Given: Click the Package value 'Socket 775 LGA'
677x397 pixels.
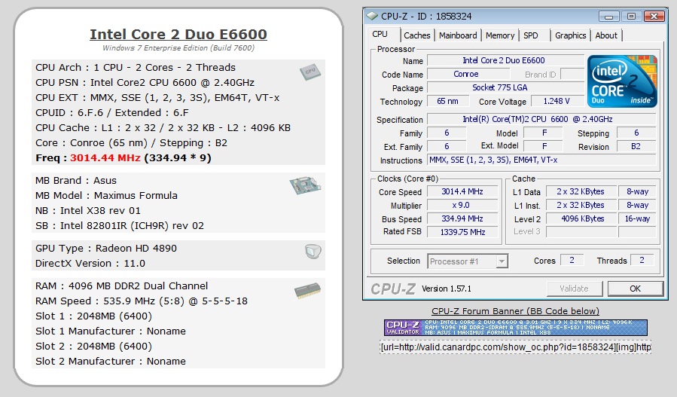Looking at the screenshot, I should (505, 87).
